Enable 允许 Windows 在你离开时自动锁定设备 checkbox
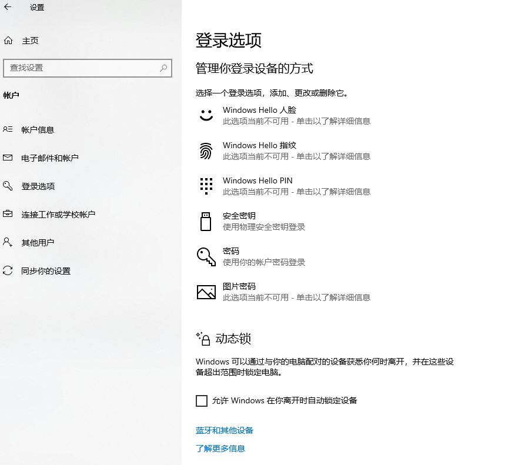505x465 pixels. tap(202, 401)
